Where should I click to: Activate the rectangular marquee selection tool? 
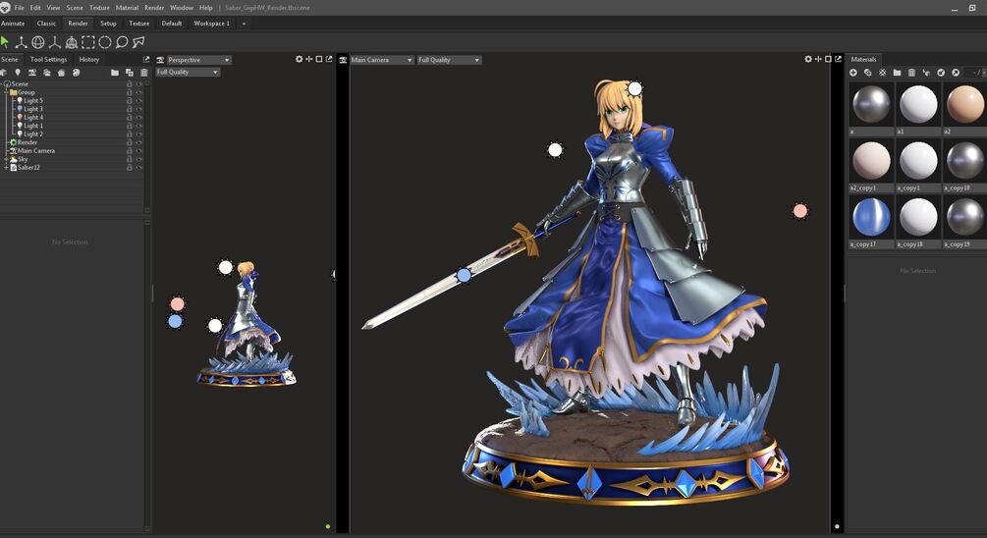[x=88, y=42]
